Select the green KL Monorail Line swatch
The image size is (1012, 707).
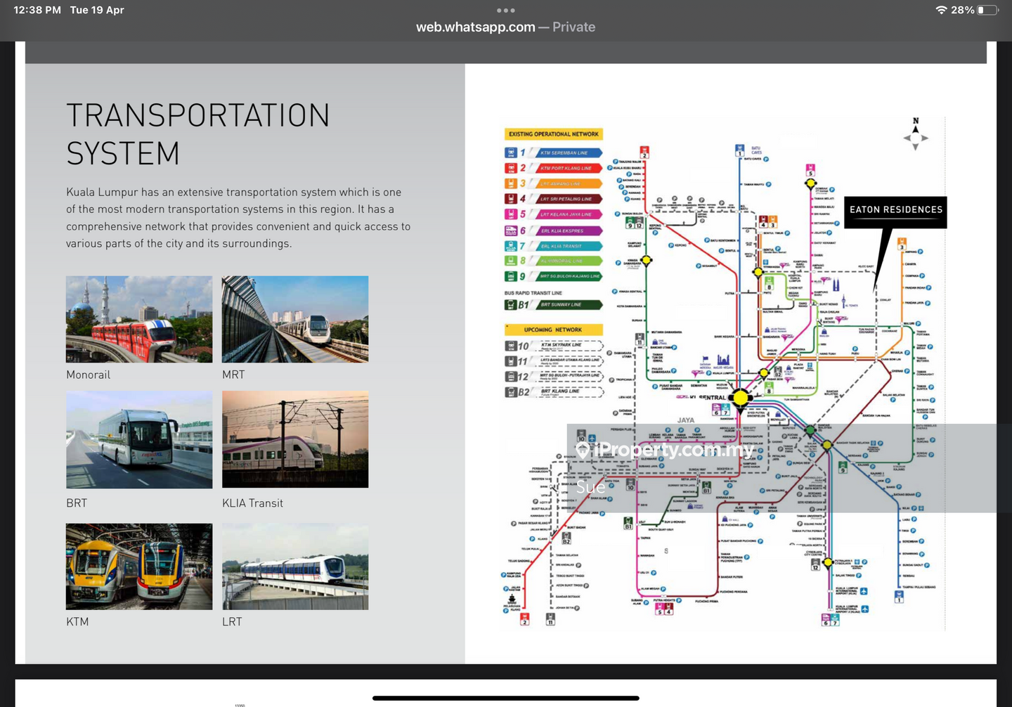(570, 261)
